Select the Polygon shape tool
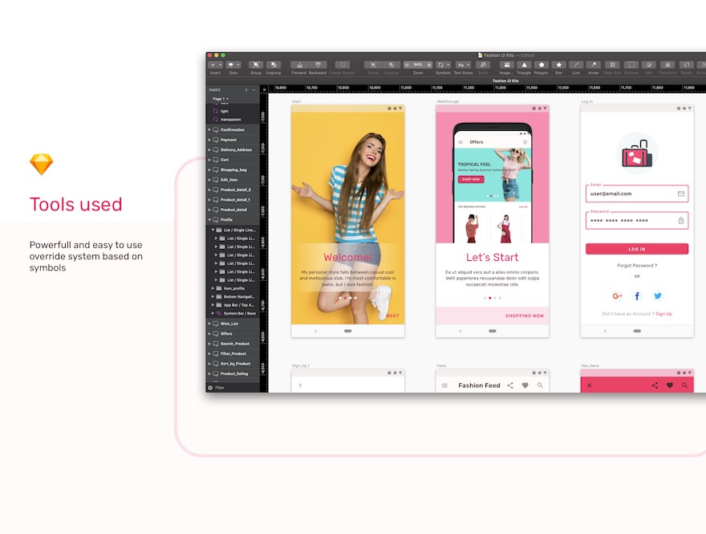 pyautogui.click(x=542, y=65)
